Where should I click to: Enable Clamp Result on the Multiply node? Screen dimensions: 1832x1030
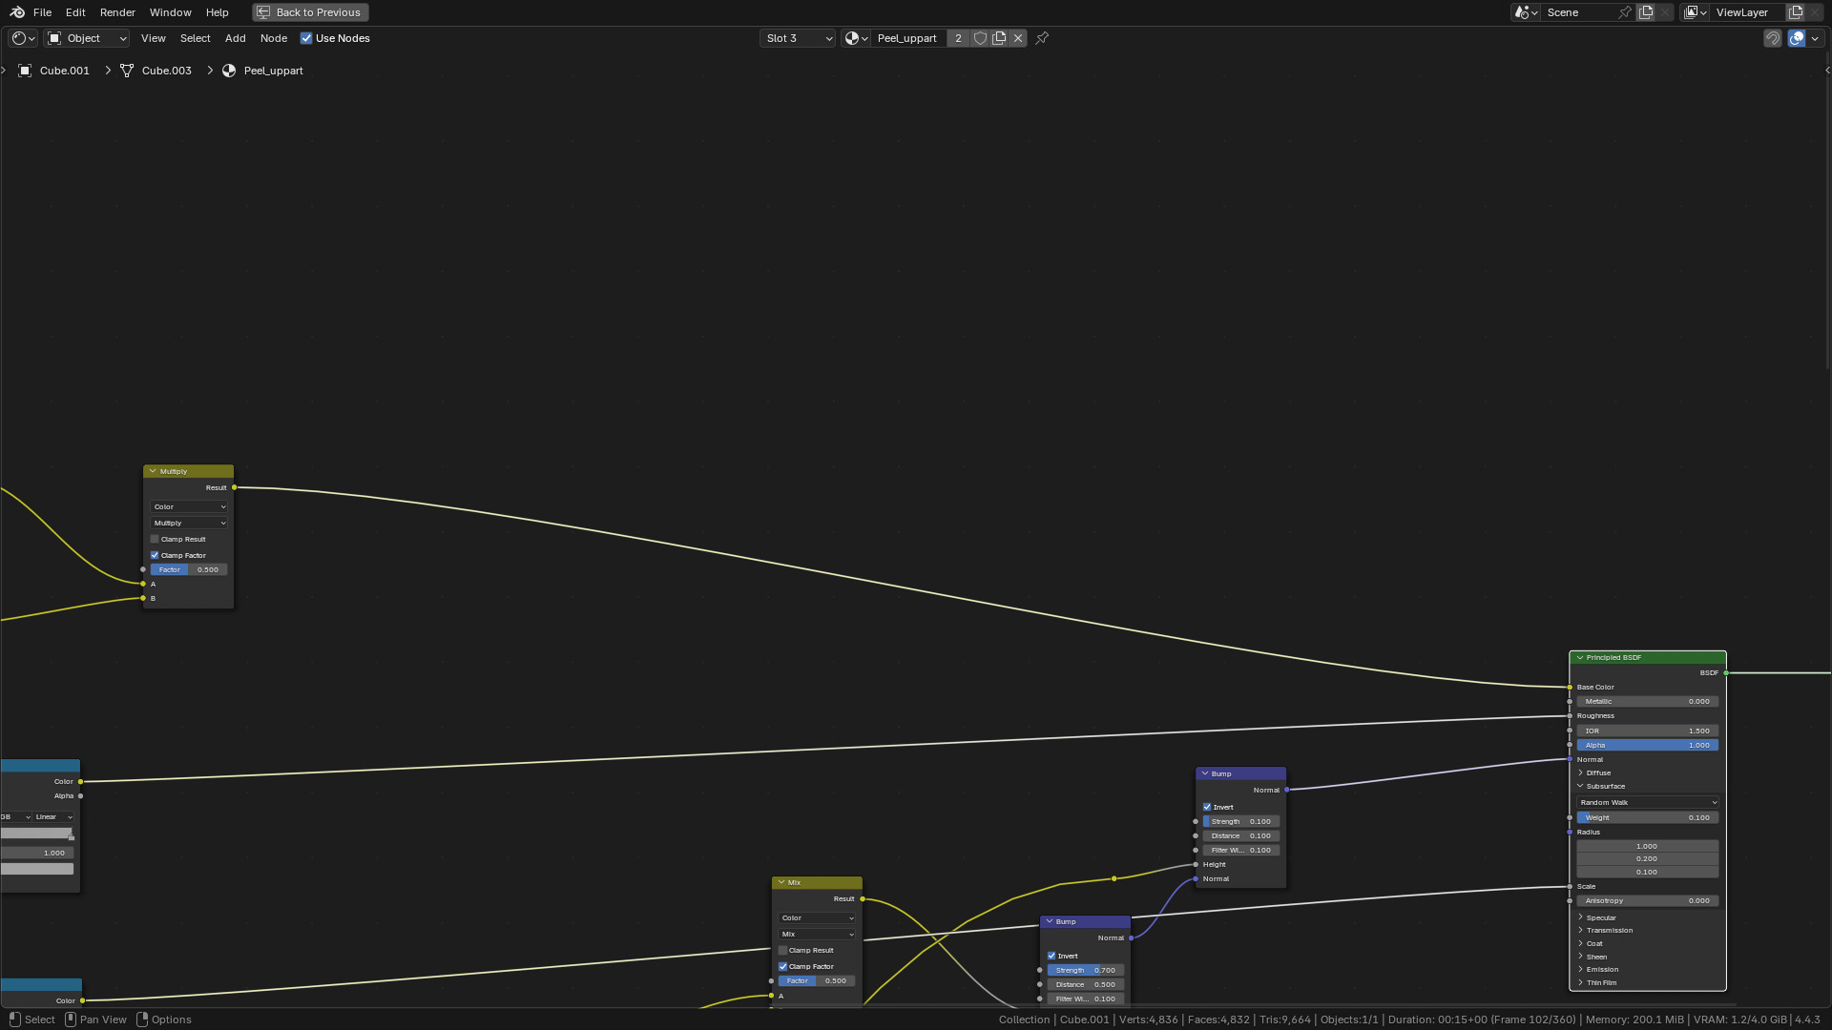(155, 539)
